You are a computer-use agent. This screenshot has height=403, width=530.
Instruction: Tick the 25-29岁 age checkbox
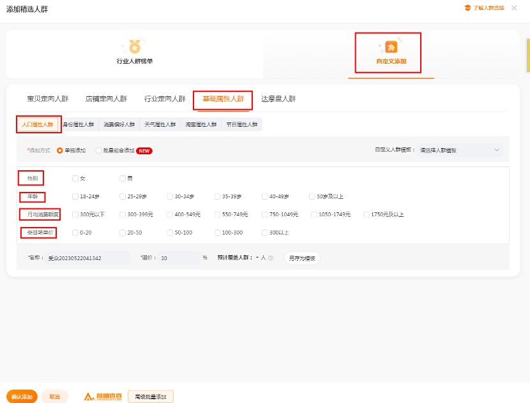tap(123, 196)
